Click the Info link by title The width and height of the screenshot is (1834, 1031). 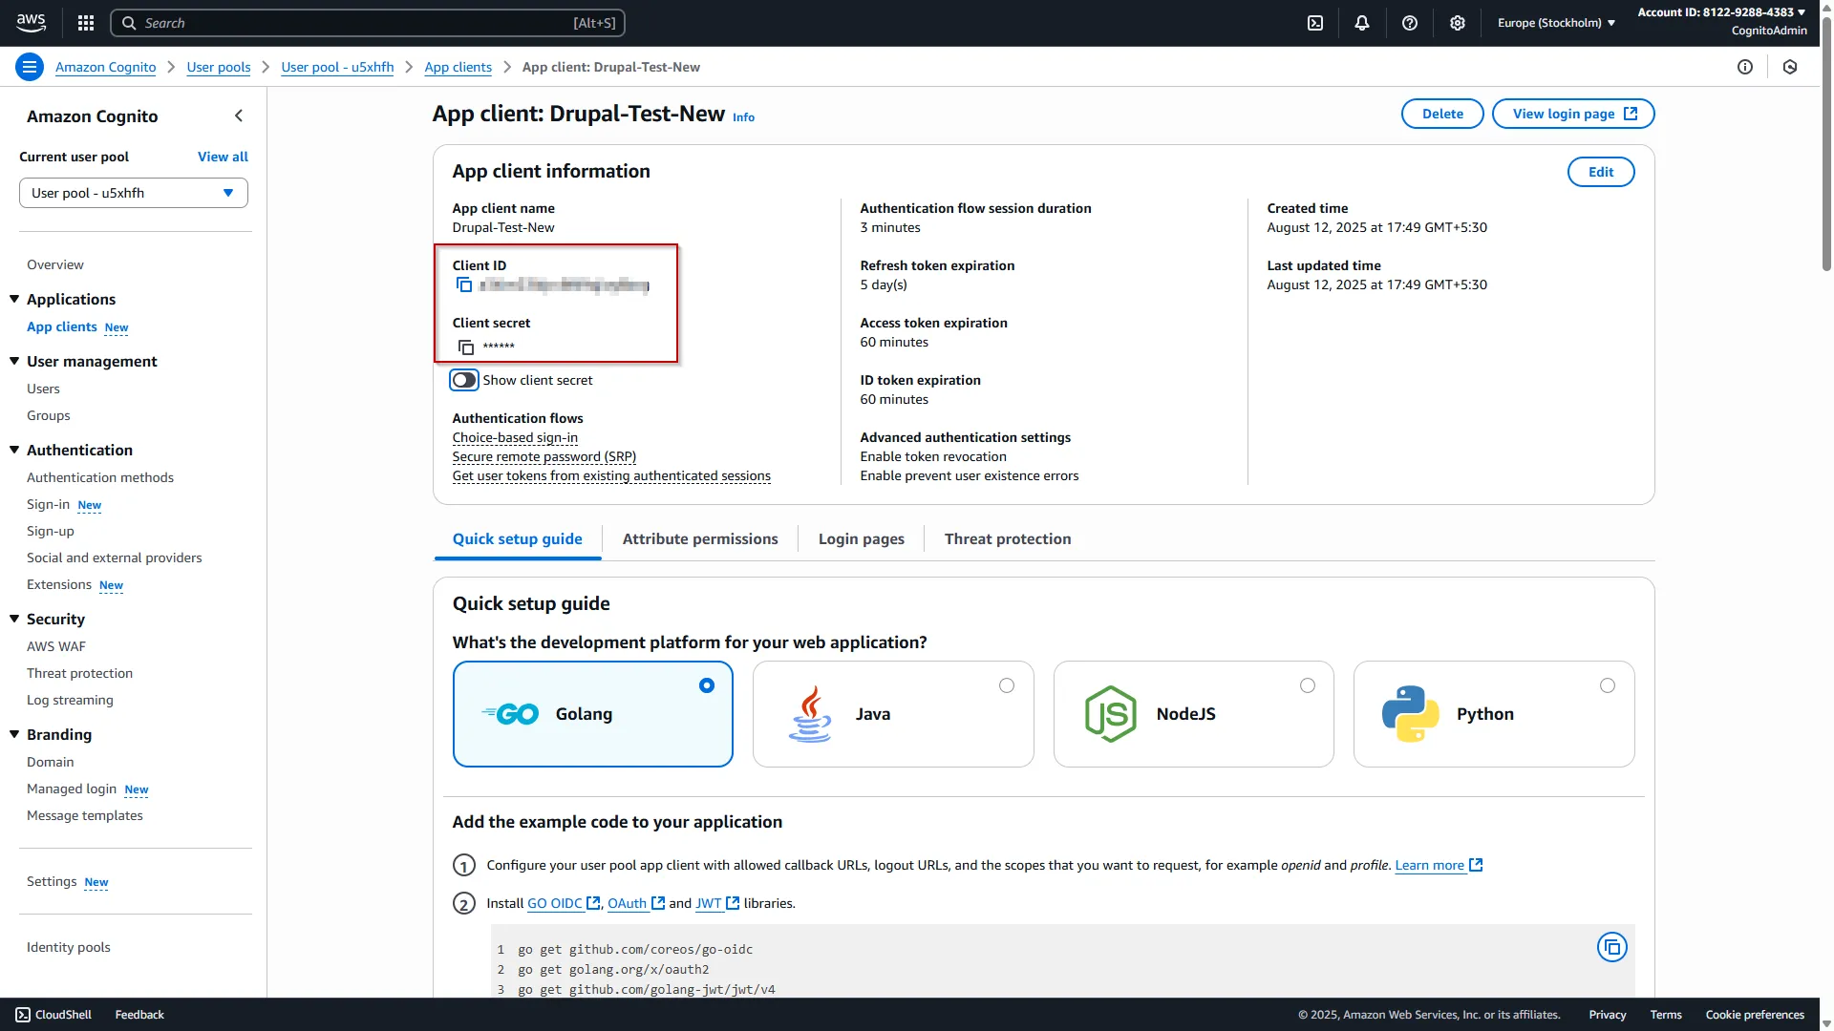coord(743,117)
